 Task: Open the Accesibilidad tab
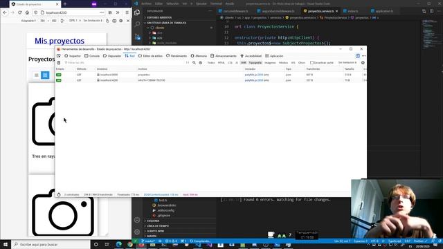pyautogui.click(x=251, y=56)
